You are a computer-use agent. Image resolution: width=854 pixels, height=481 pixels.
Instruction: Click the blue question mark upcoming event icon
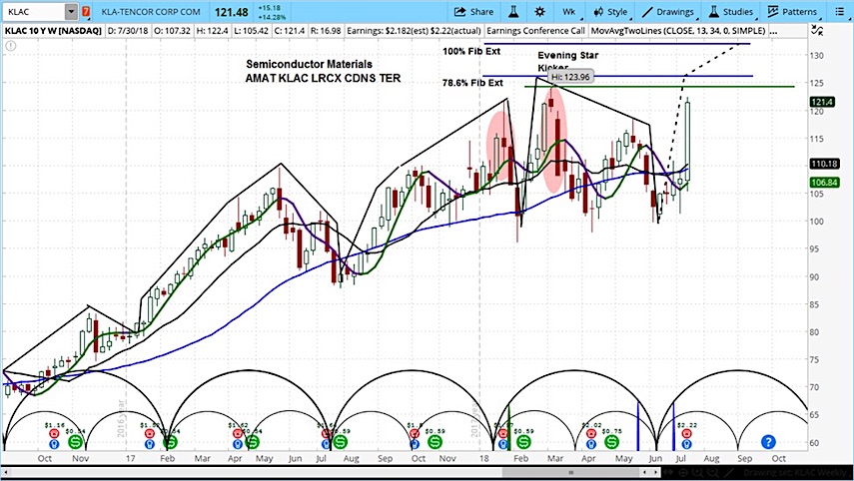click(x=768, y=442)
